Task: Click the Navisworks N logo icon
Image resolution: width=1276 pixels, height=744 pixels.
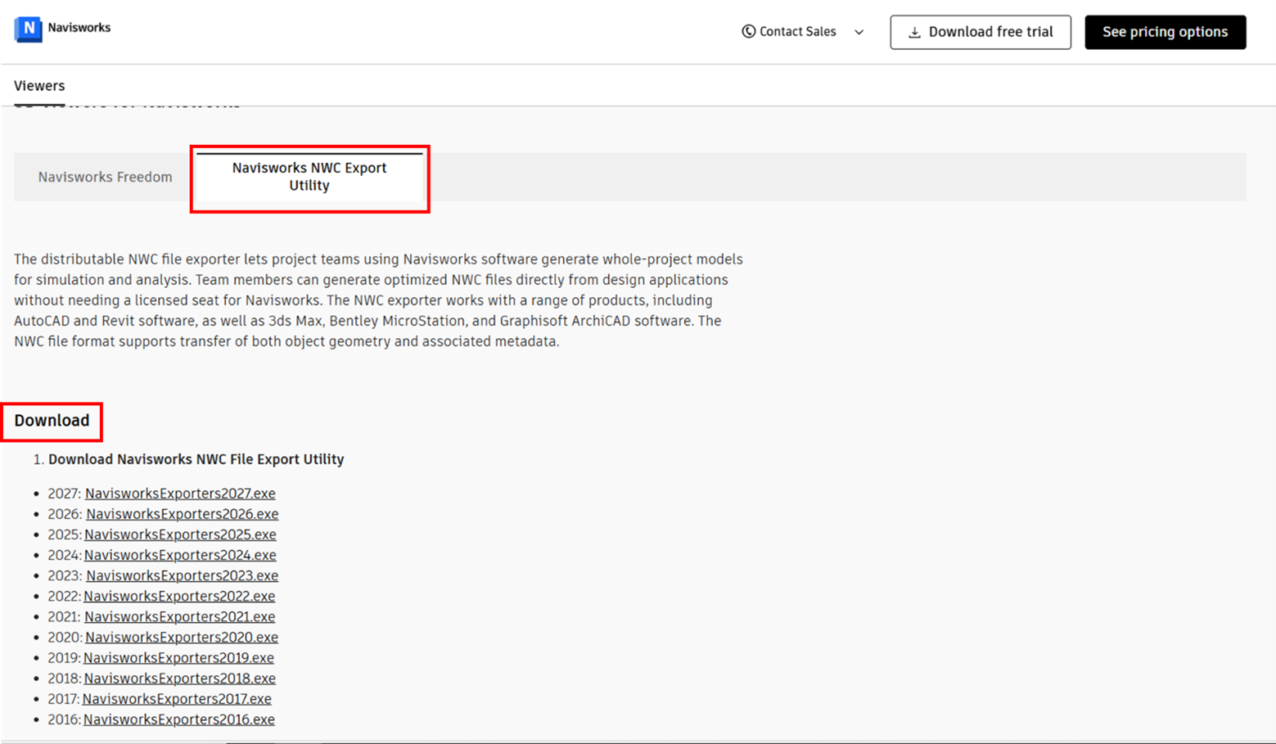Action: click(29, 29)
